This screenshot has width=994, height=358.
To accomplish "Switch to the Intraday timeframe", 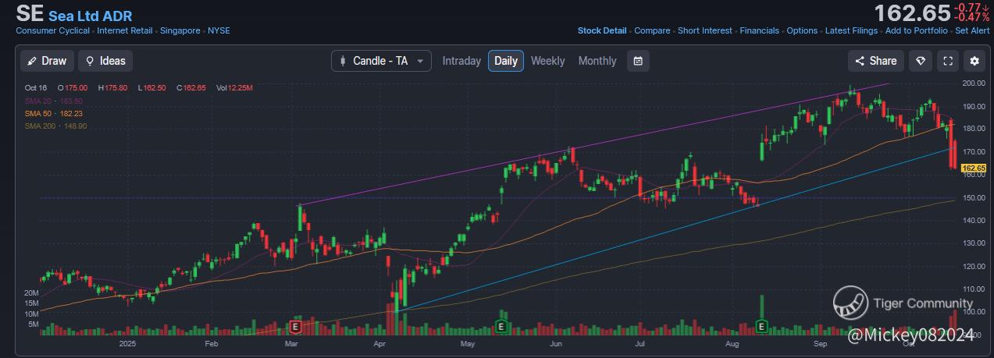I will click(461, 61).
